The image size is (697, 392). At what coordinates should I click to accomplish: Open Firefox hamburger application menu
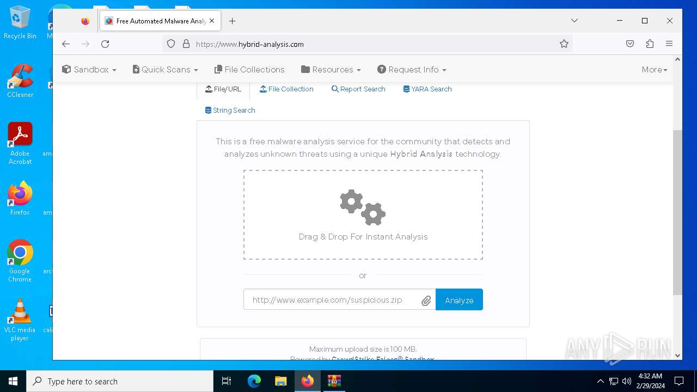(669, 44)
